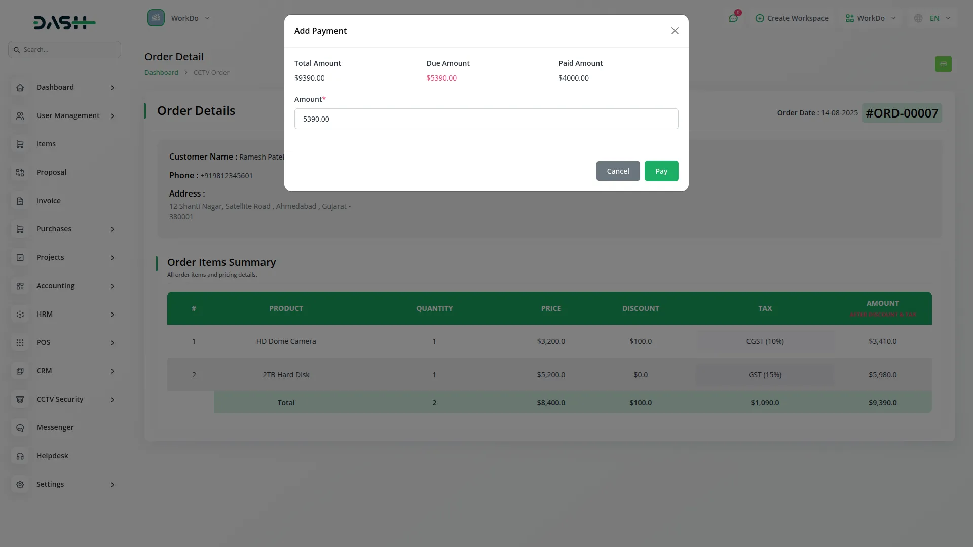
Task: Click the Invoice document icon
Action: [20, 201]
